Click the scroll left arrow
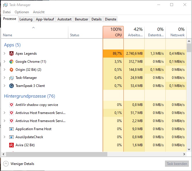The width and height of the screenshot is (192, 171). (3, 154)
